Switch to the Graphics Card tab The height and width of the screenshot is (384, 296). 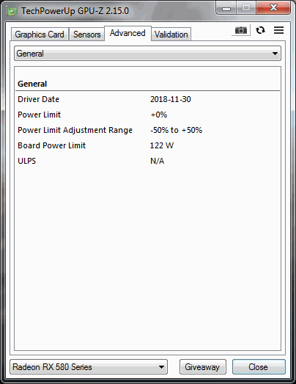[40, 35]
